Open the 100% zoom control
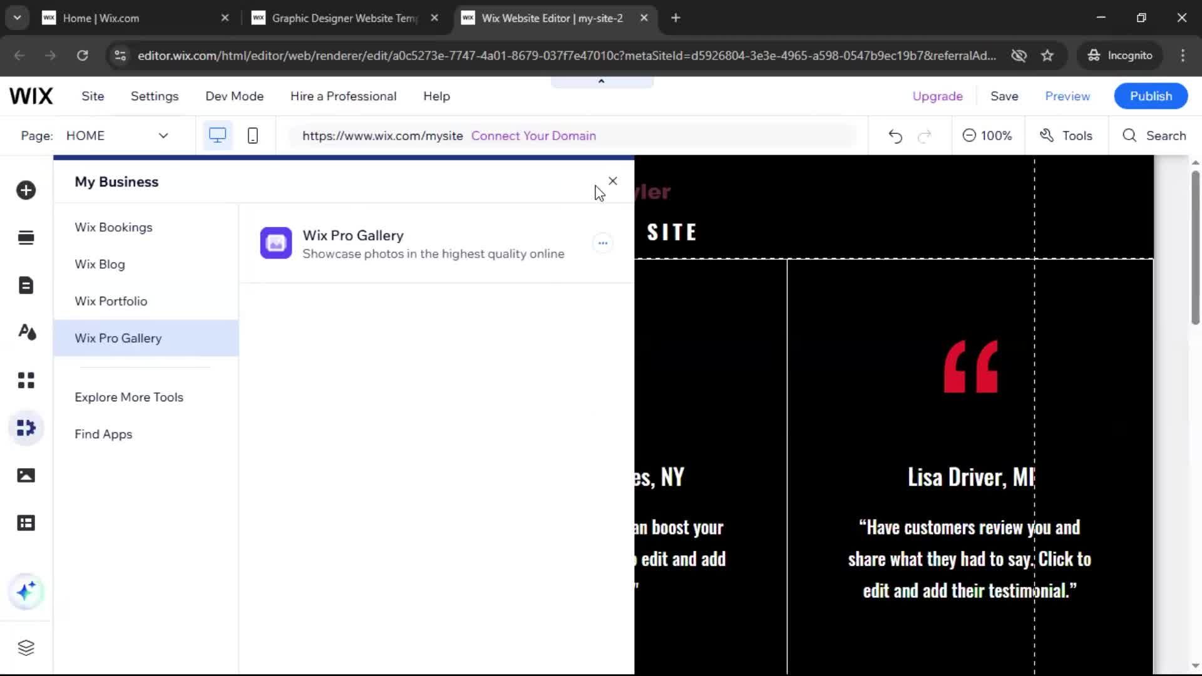 (x=987, y=136)
